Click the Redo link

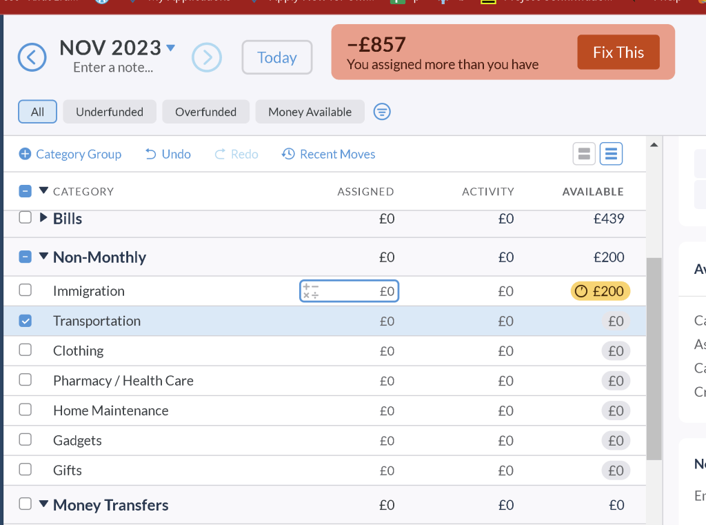pyautogui.click(x=236, y=154)
